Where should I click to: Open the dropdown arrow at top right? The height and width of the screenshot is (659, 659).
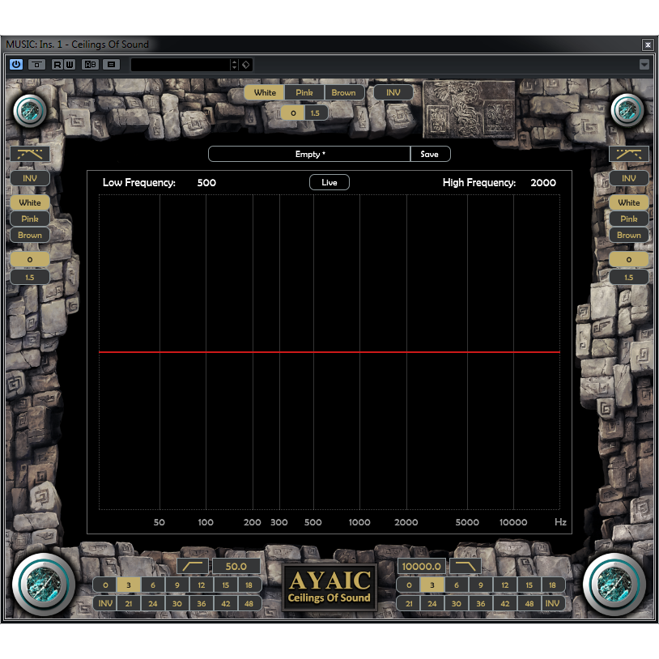click(645, 64)
